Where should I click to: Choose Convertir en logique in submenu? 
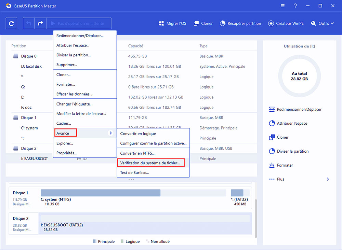153,134
